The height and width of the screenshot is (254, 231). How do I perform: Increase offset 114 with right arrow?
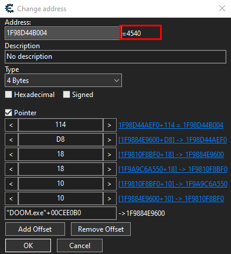[x=110, y=125]
